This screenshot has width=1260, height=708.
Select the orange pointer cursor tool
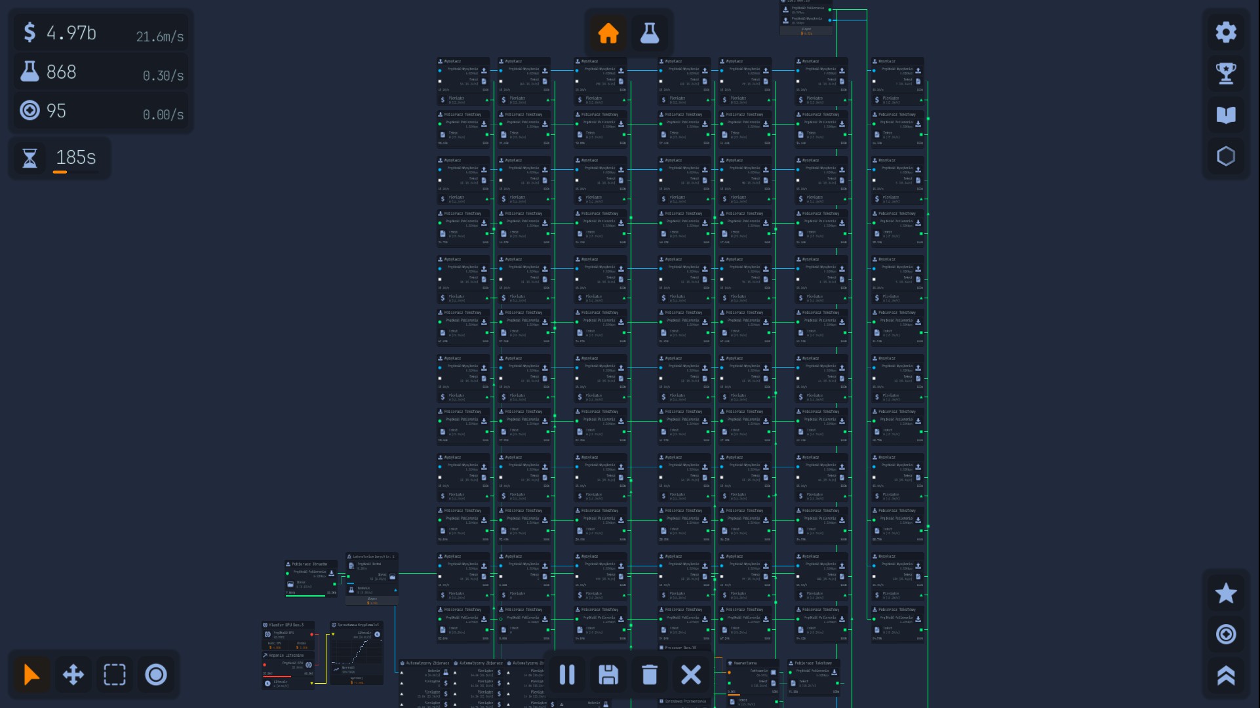pos(31,675)
